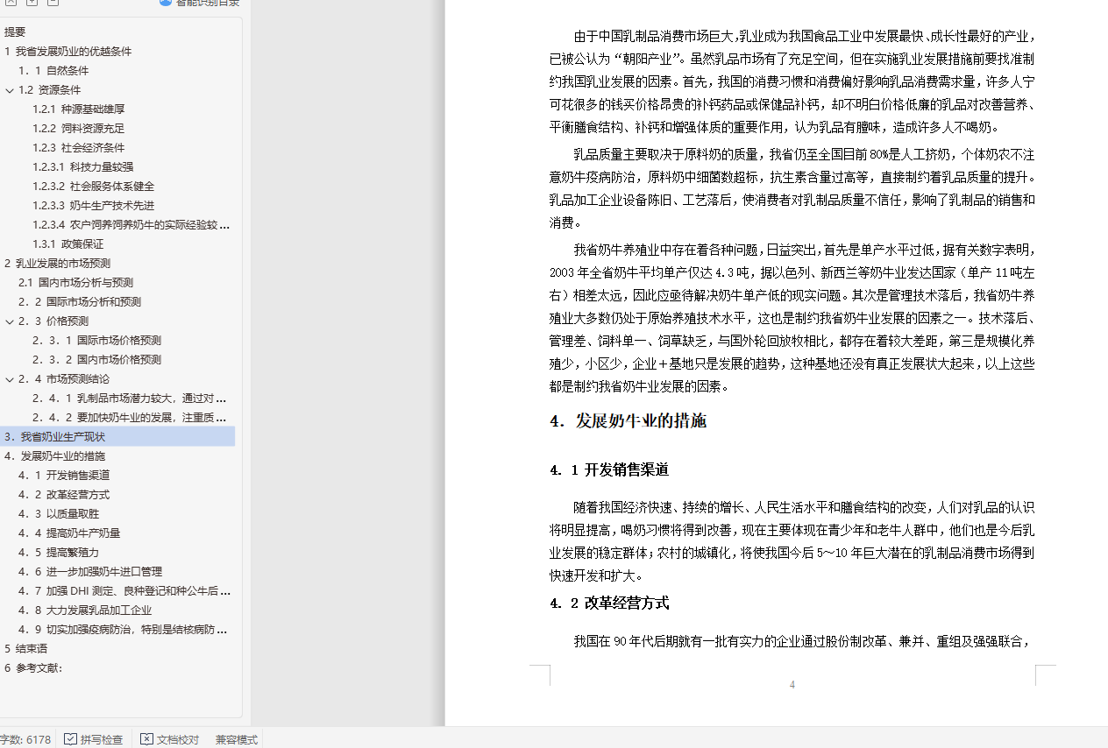The width and height of the screenshot is (1108, 748).
Task: Open 1.2.3 社会经济条件 heading
Action: coord(79,148)
